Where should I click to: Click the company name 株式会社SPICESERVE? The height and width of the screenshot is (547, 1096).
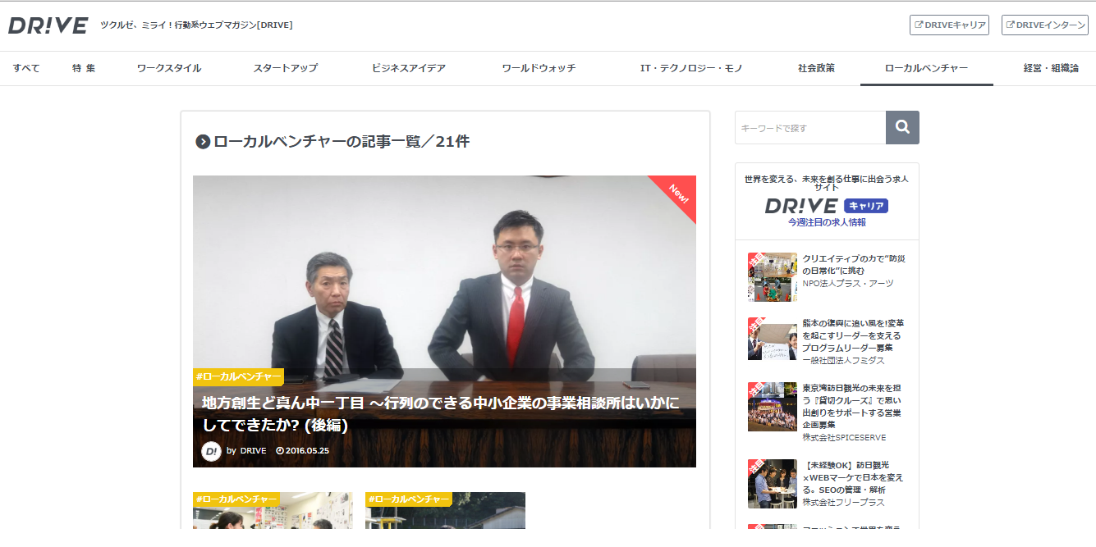tap(845, 438)
